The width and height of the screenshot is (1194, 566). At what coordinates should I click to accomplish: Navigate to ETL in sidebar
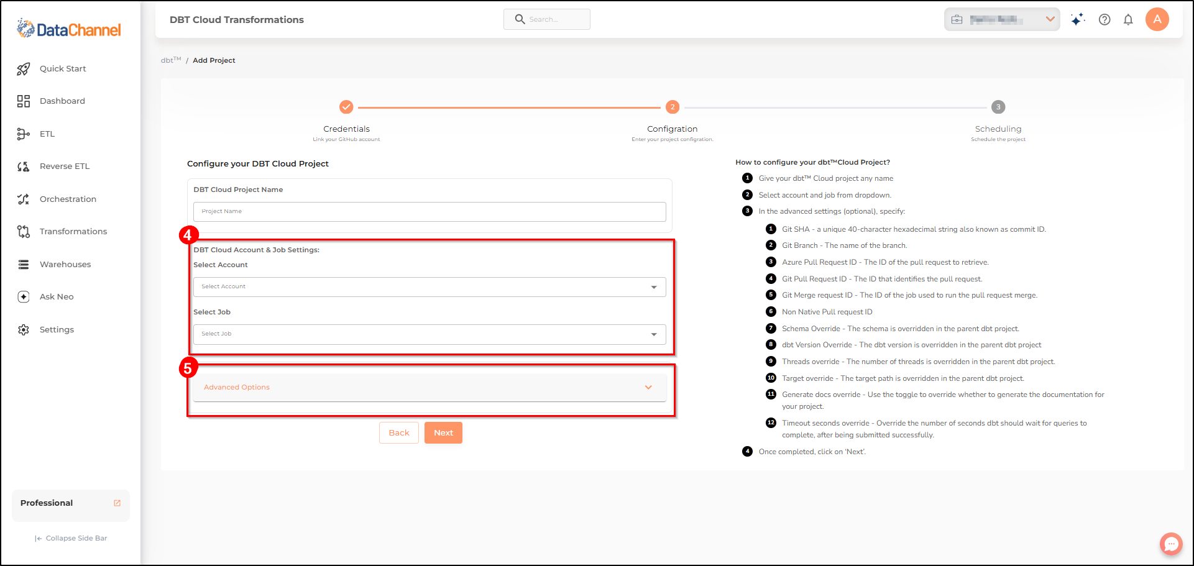pyautogui.click(x=47, y=134)
